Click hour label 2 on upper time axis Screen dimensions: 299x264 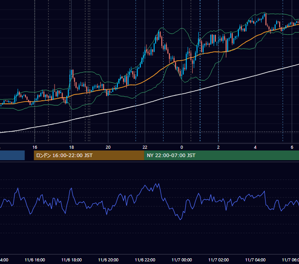(x=219, y=147)
